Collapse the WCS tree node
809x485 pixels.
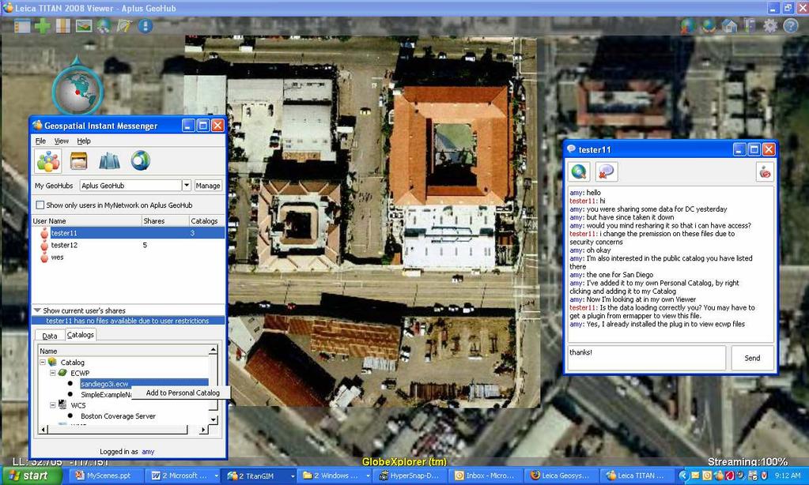pyautogui.click(x=53, y=405)
